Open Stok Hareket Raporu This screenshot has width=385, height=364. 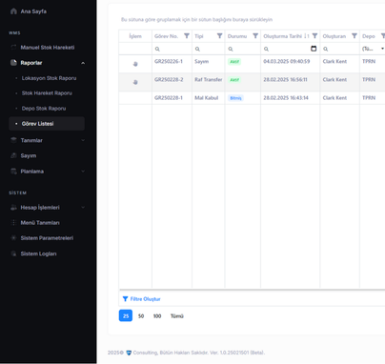tap(47, 93)
